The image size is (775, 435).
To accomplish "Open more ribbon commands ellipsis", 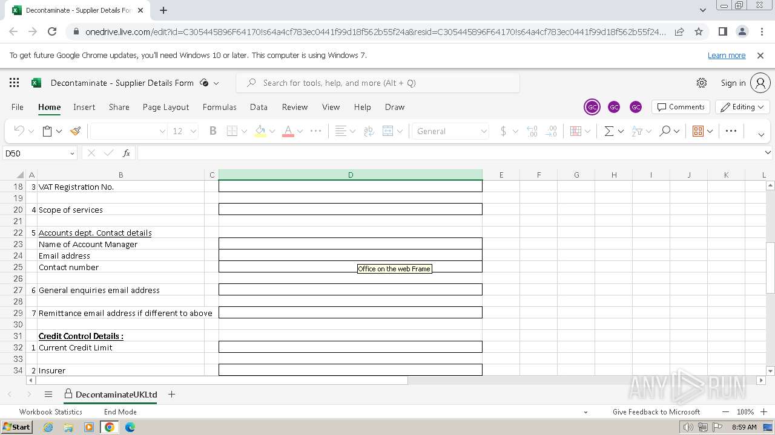I will pos(731,131).
